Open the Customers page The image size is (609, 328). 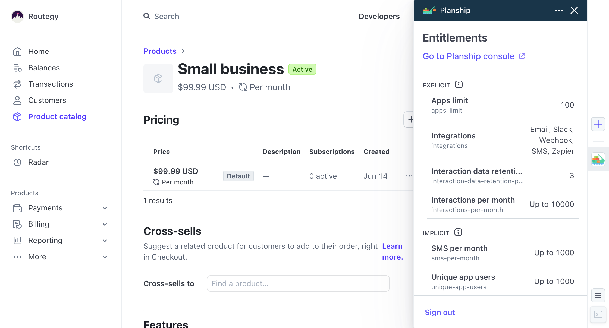pyautogui.click(x=47, y=100)
